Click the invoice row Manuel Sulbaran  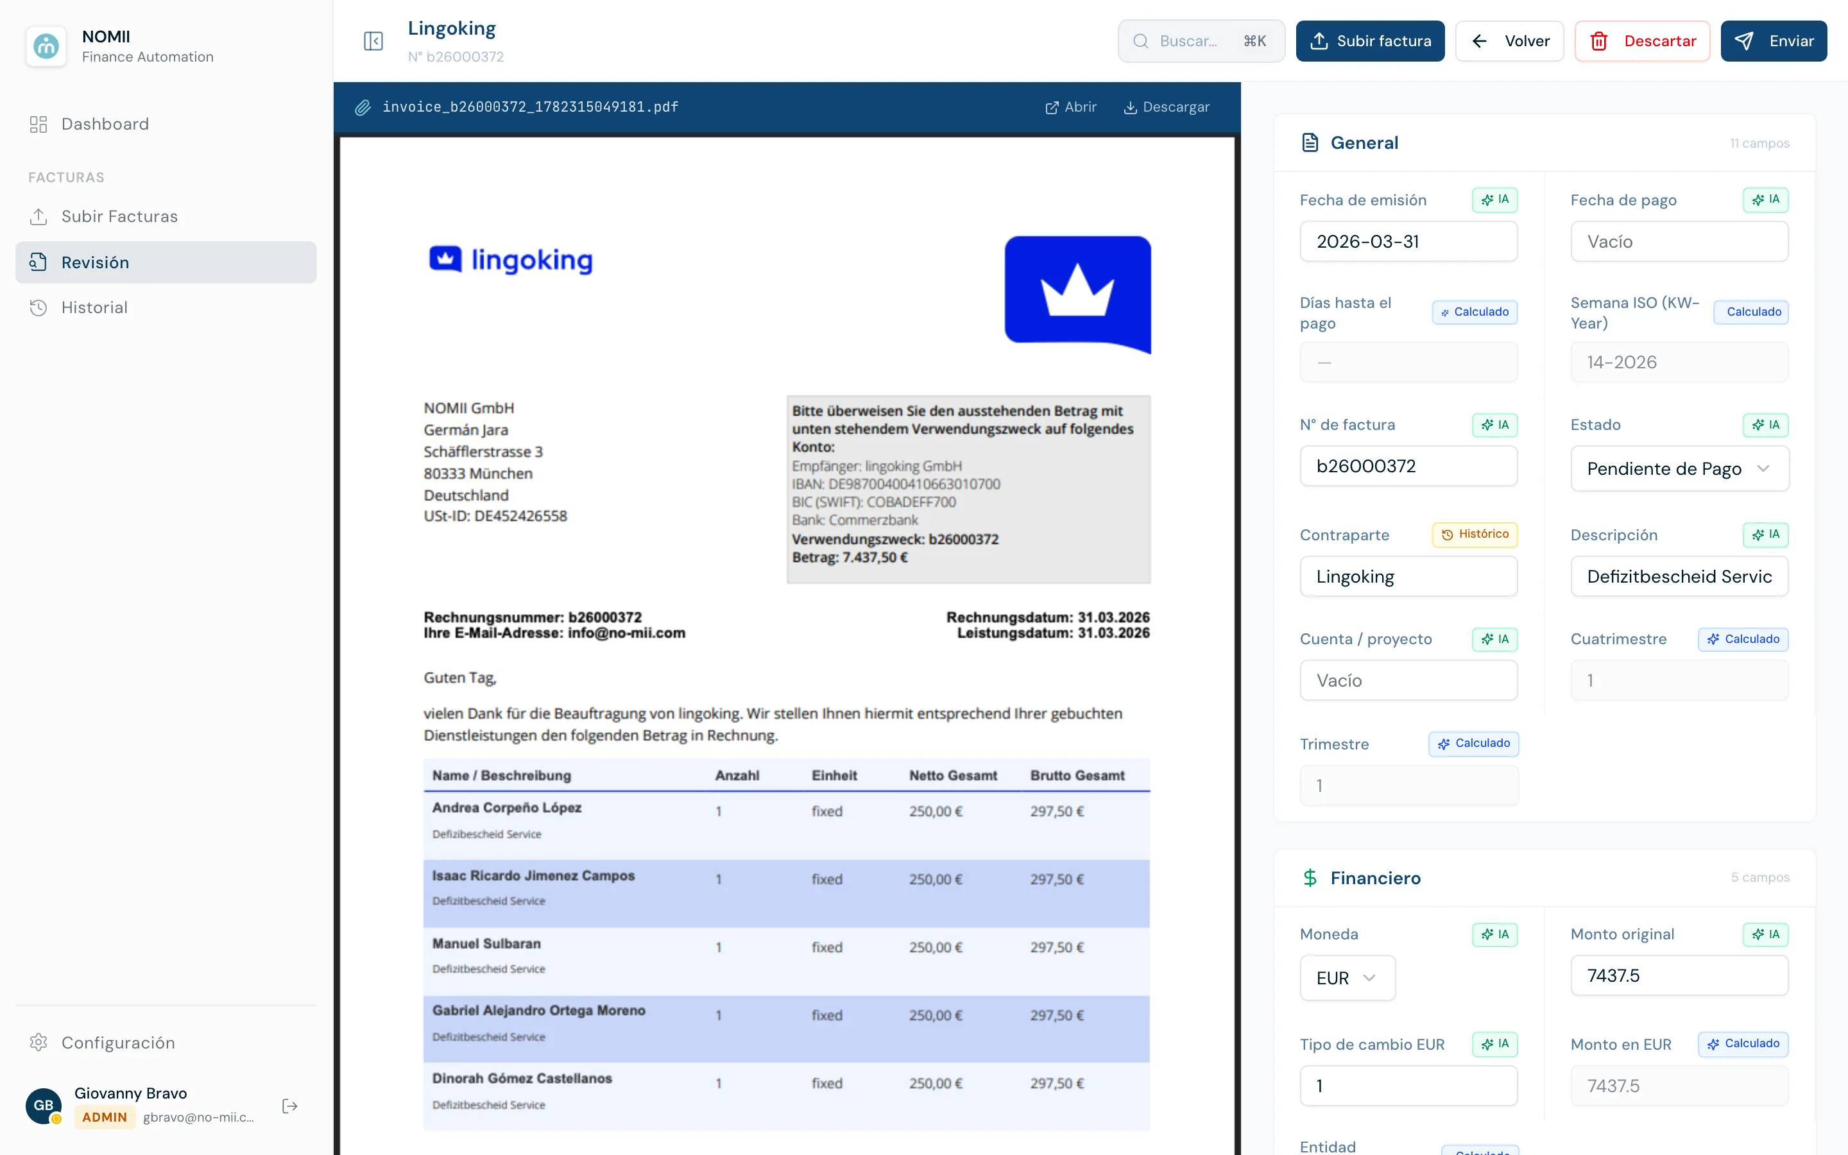(787, 962)
